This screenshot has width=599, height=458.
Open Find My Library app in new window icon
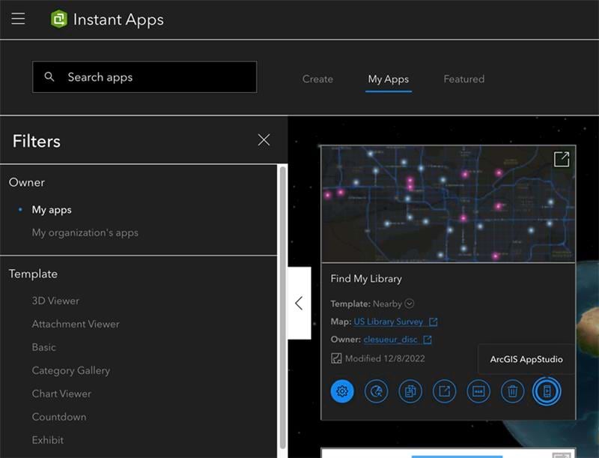pos(562,159)
